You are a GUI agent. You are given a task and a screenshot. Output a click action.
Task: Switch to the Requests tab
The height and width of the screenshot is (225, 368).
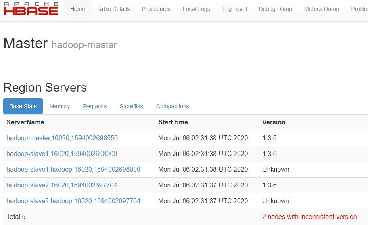95,106
